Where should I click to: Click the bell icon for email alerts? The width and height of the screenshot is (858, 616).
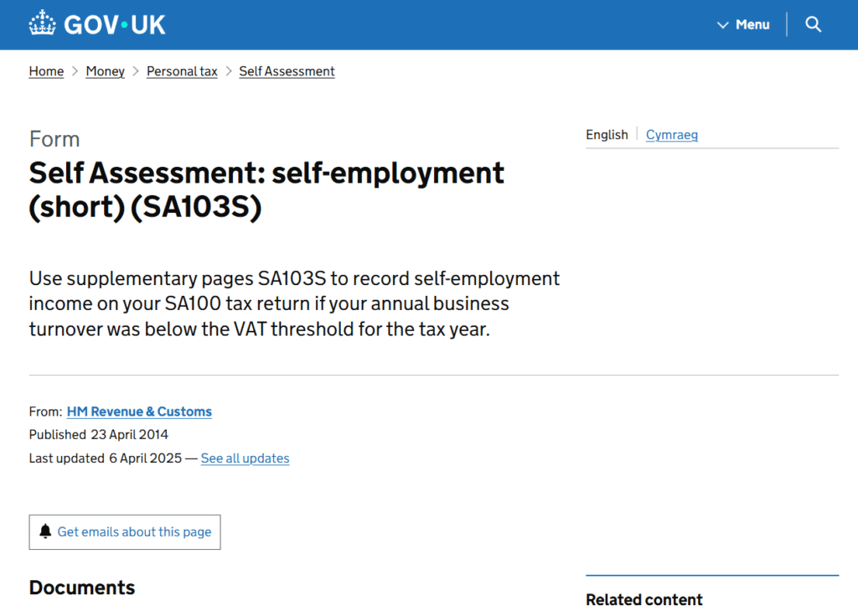(x=46, y=532)
